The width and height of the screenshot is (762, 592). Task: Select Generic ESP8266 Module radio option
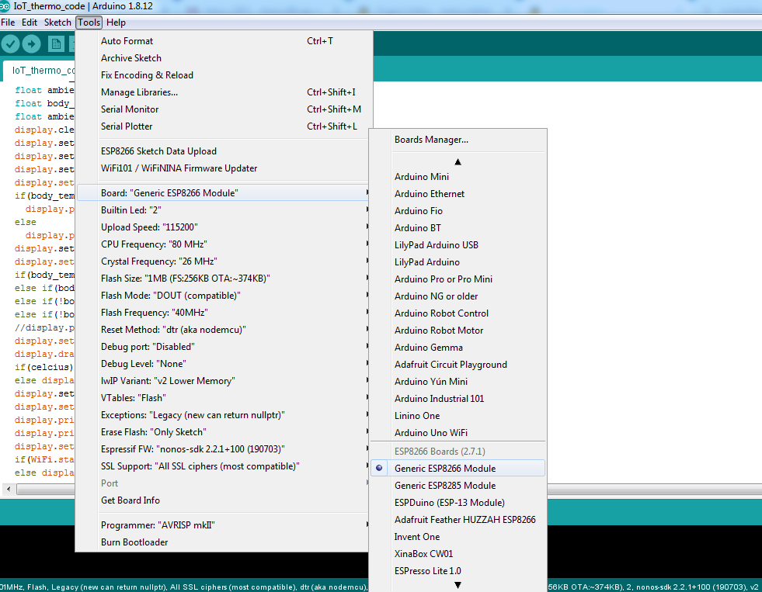point(458,469)
